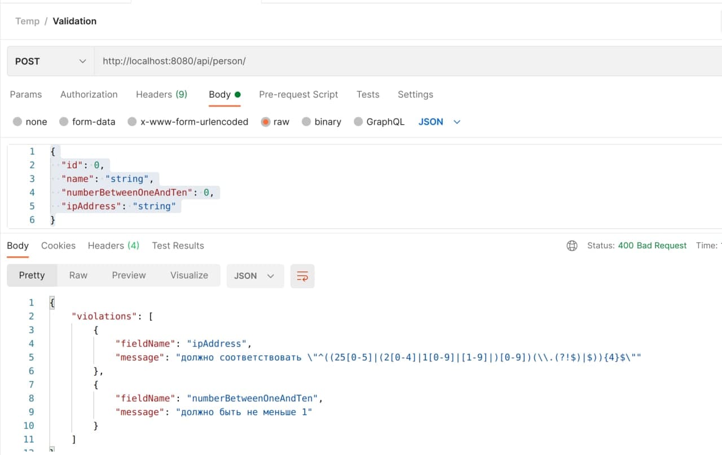Open the Tests tab
Viewport: 722px width, 455px height.
pos(368,94)
